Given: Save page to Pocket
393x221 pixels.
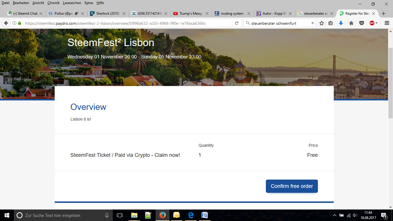Looking at the screenshot, I should 362,23.
